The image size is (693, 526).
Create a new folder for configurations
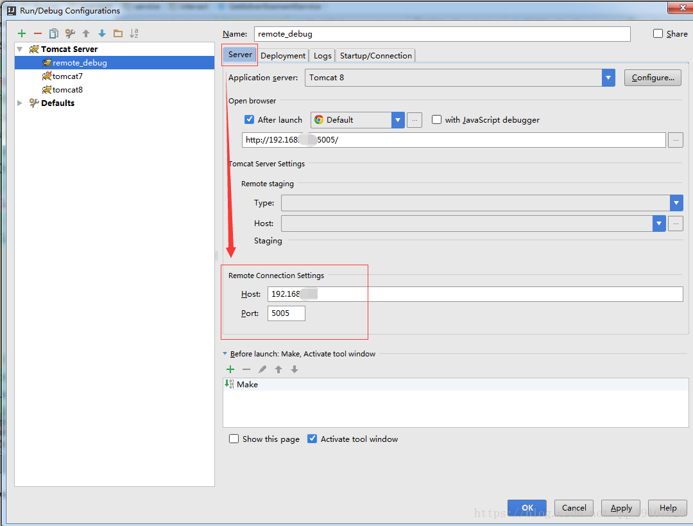click(117, 33)
